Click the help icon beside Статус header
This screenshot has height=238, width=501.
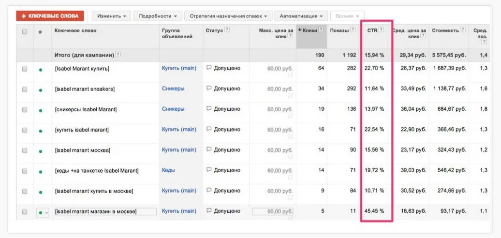[x=227, y=30]
